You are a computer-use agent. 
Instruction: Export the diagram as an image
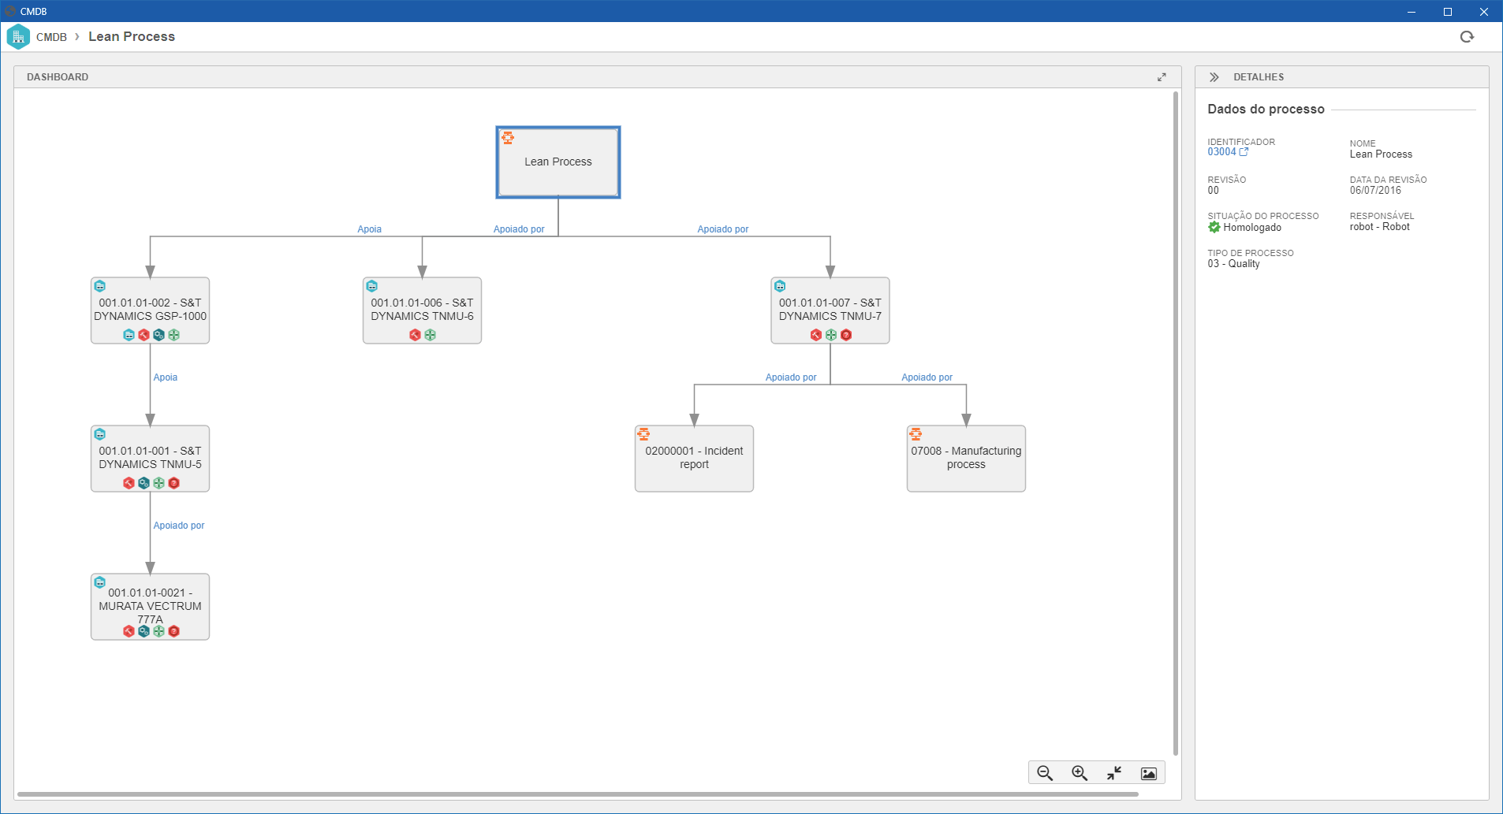click(x=1149, y=773)
